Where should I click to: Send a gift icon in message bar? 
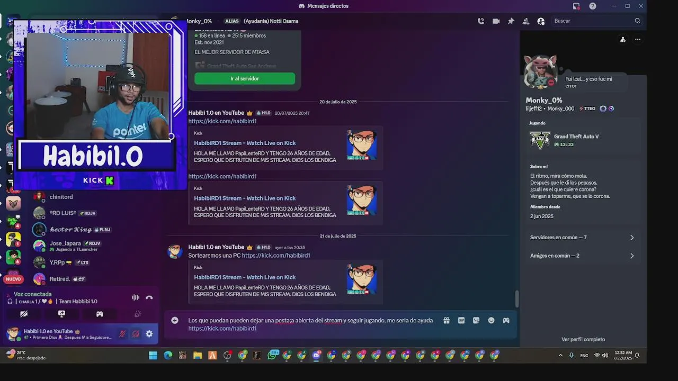coord(447,320)
